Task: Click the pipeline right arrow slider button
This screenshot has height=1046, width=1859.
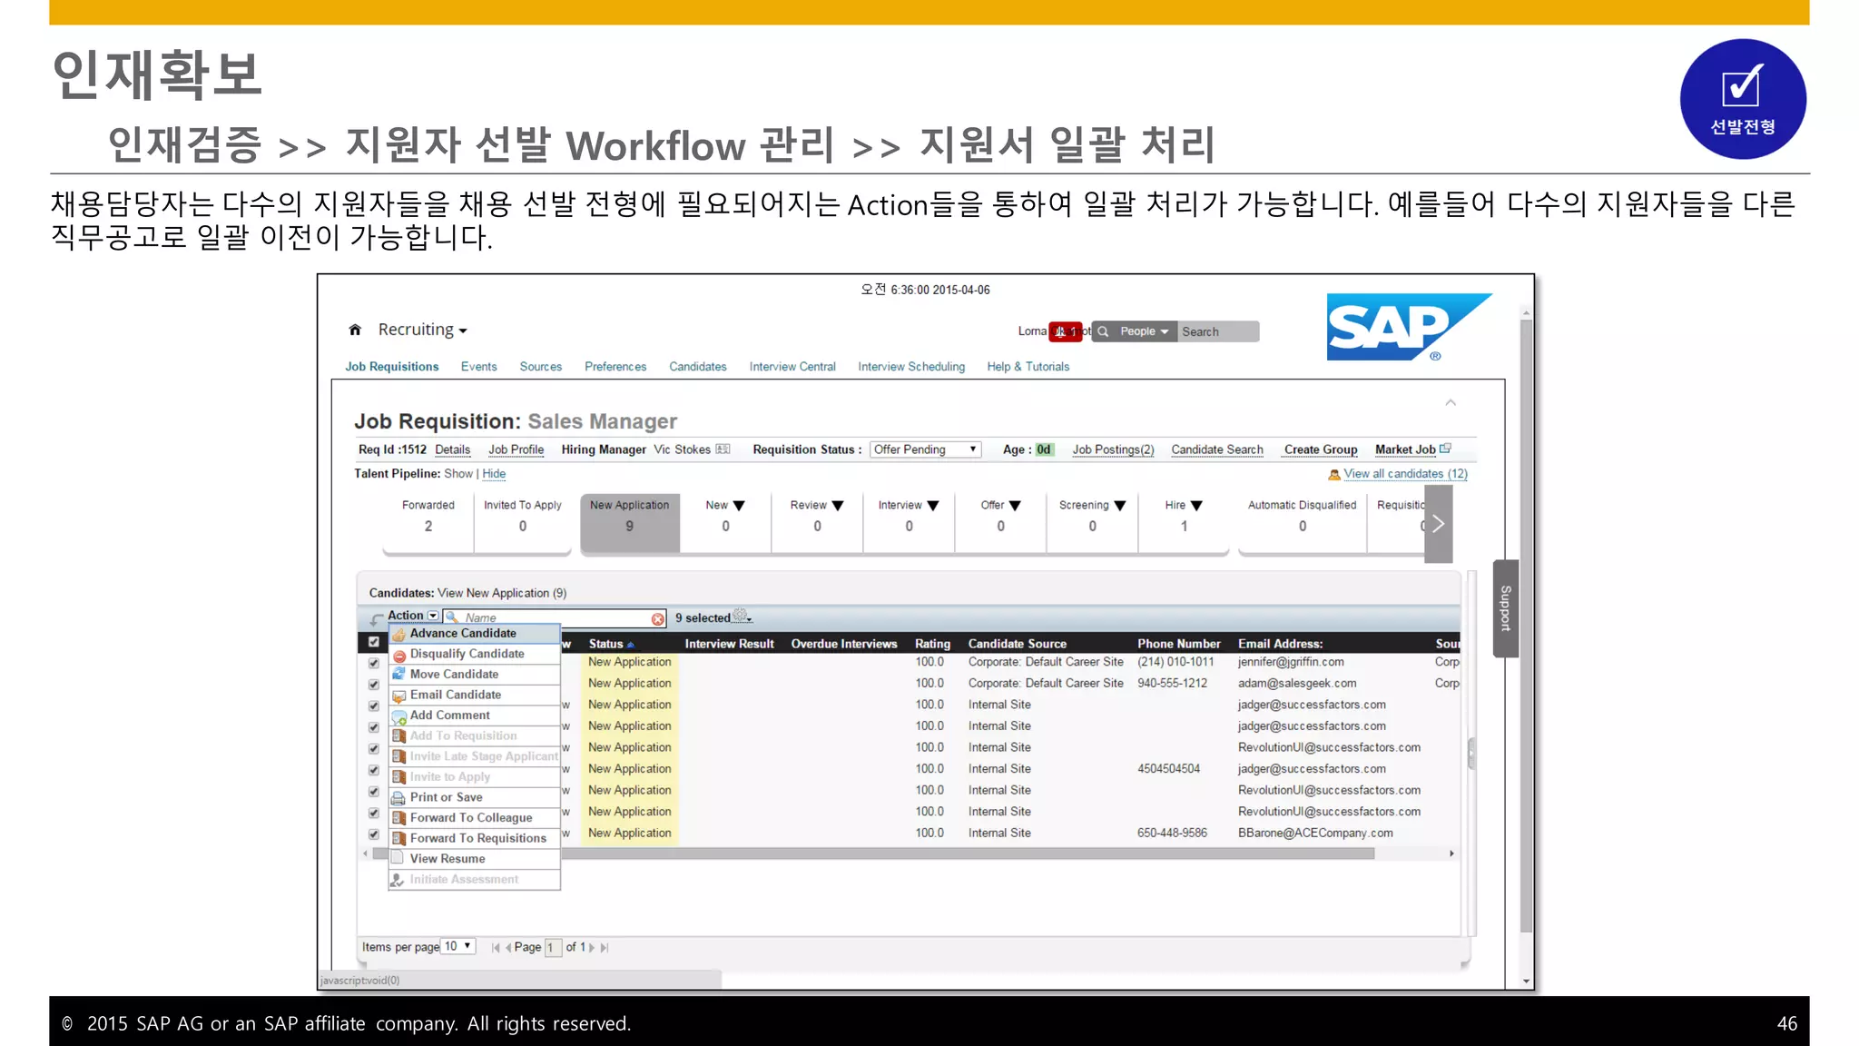Action: (x=1439, y=524)
